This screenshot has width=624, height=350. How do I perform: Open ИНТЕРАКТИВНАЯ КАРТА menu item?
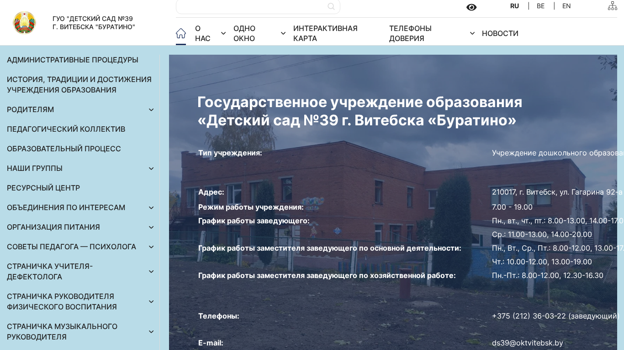click(325, 33)
